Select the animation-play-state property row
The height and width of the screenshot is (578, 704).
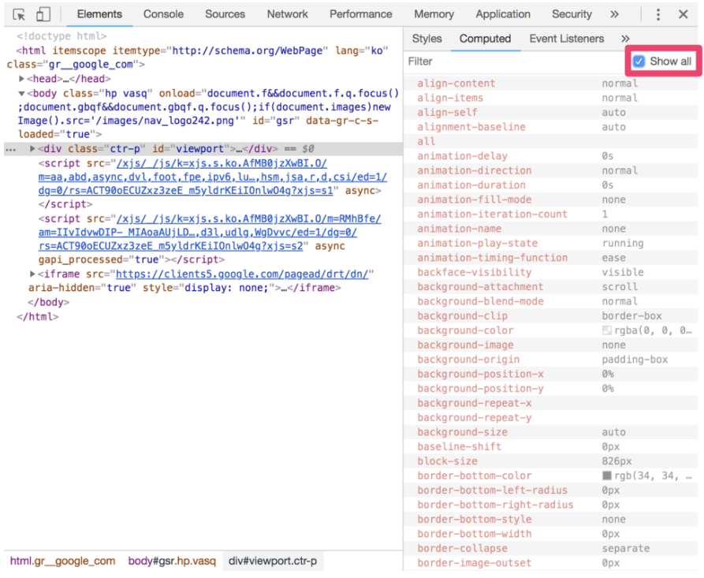tap(550, 244)
